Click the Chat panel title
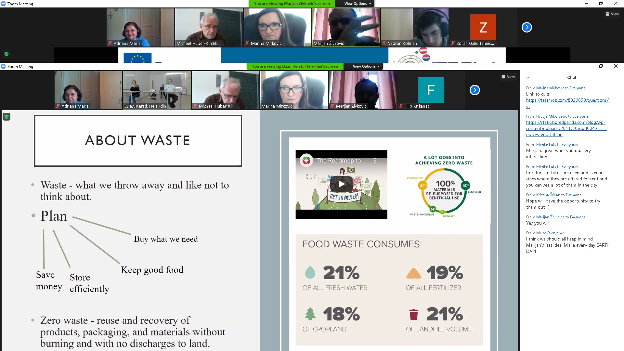 point(572,78)
